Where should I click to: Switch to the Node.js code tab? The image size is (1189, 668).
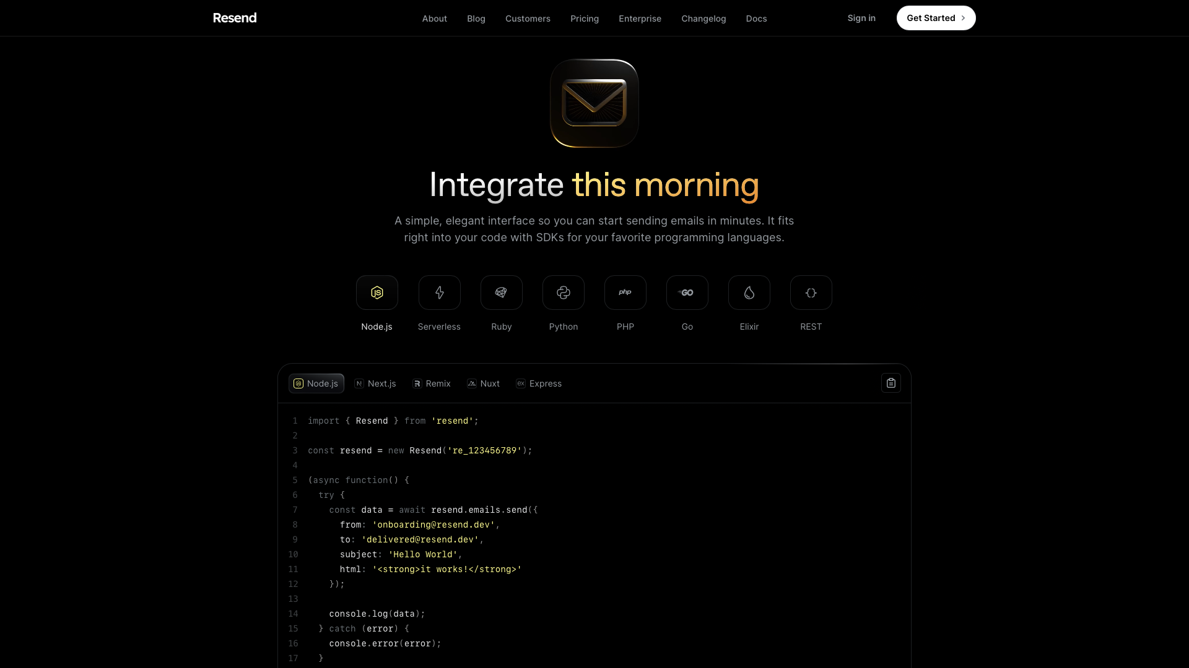(x=316, y=383)
